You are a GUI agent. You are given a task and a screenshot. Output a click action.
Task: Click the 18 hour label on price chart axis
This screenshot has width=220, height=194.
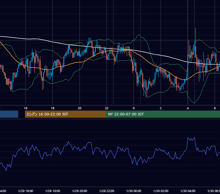point(53,108)
